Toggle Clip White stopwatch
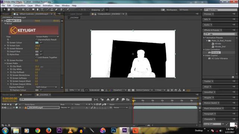 click(x=11, y=70)
